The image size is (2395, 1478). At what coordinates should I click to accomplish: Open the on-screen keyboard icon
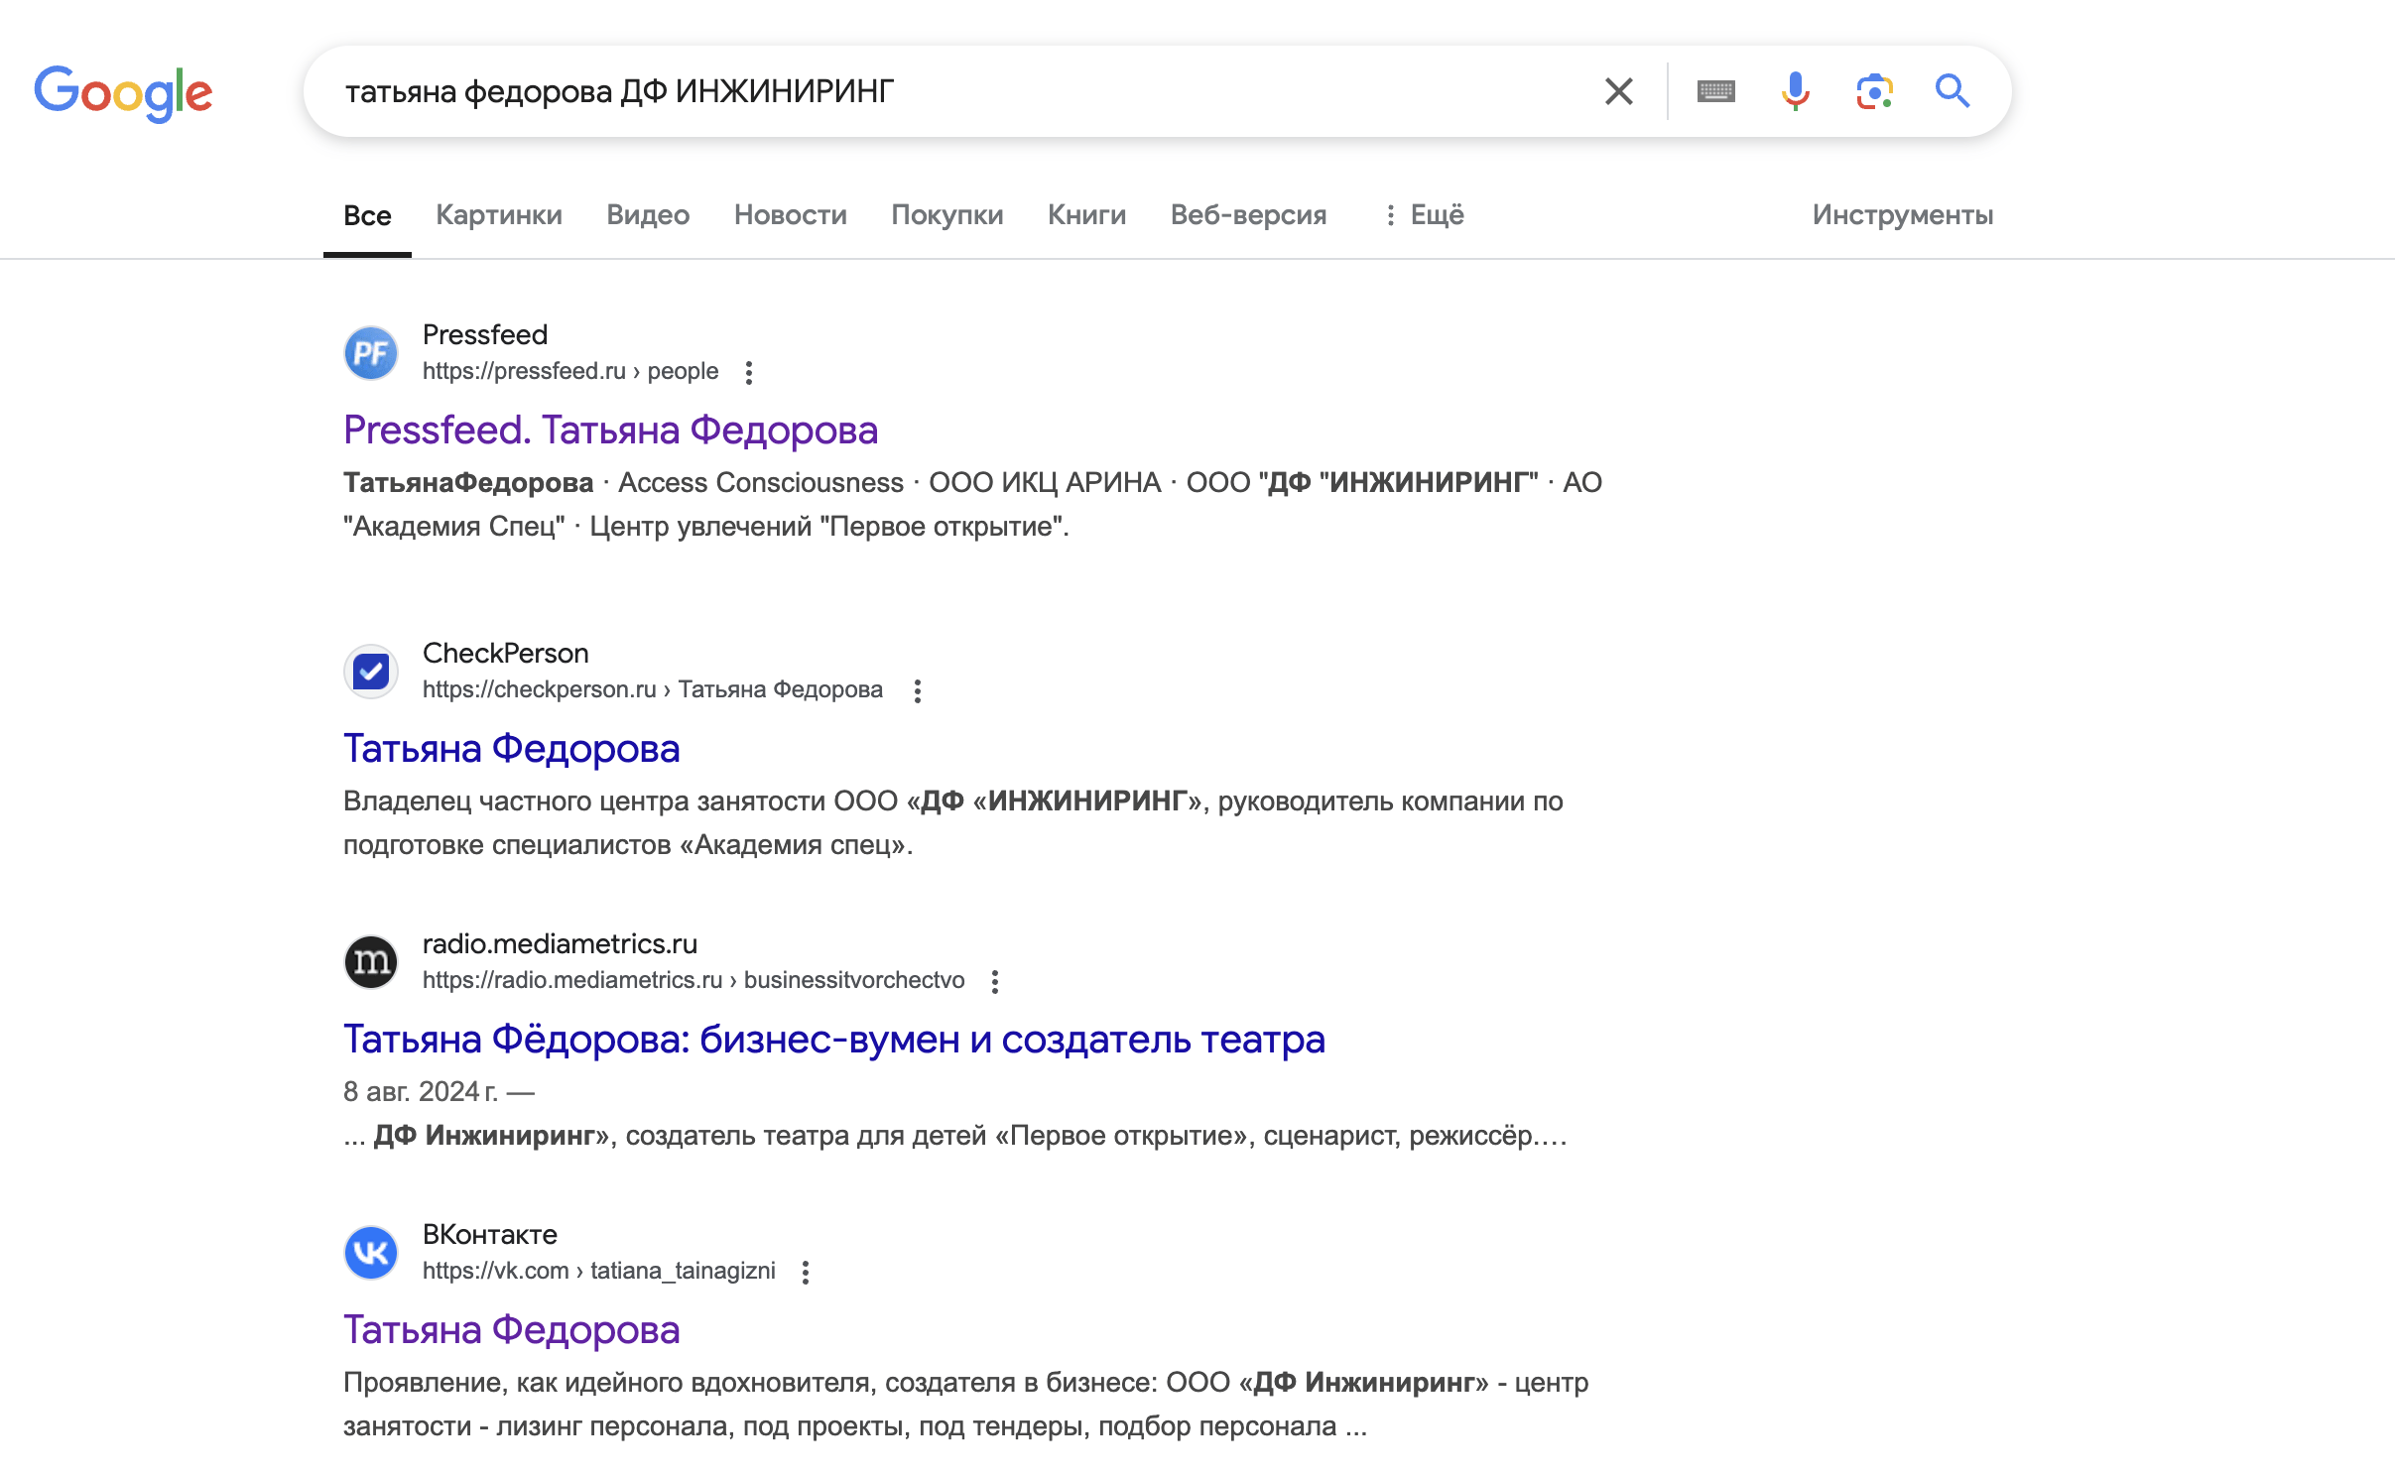(x=1715, y=91)
